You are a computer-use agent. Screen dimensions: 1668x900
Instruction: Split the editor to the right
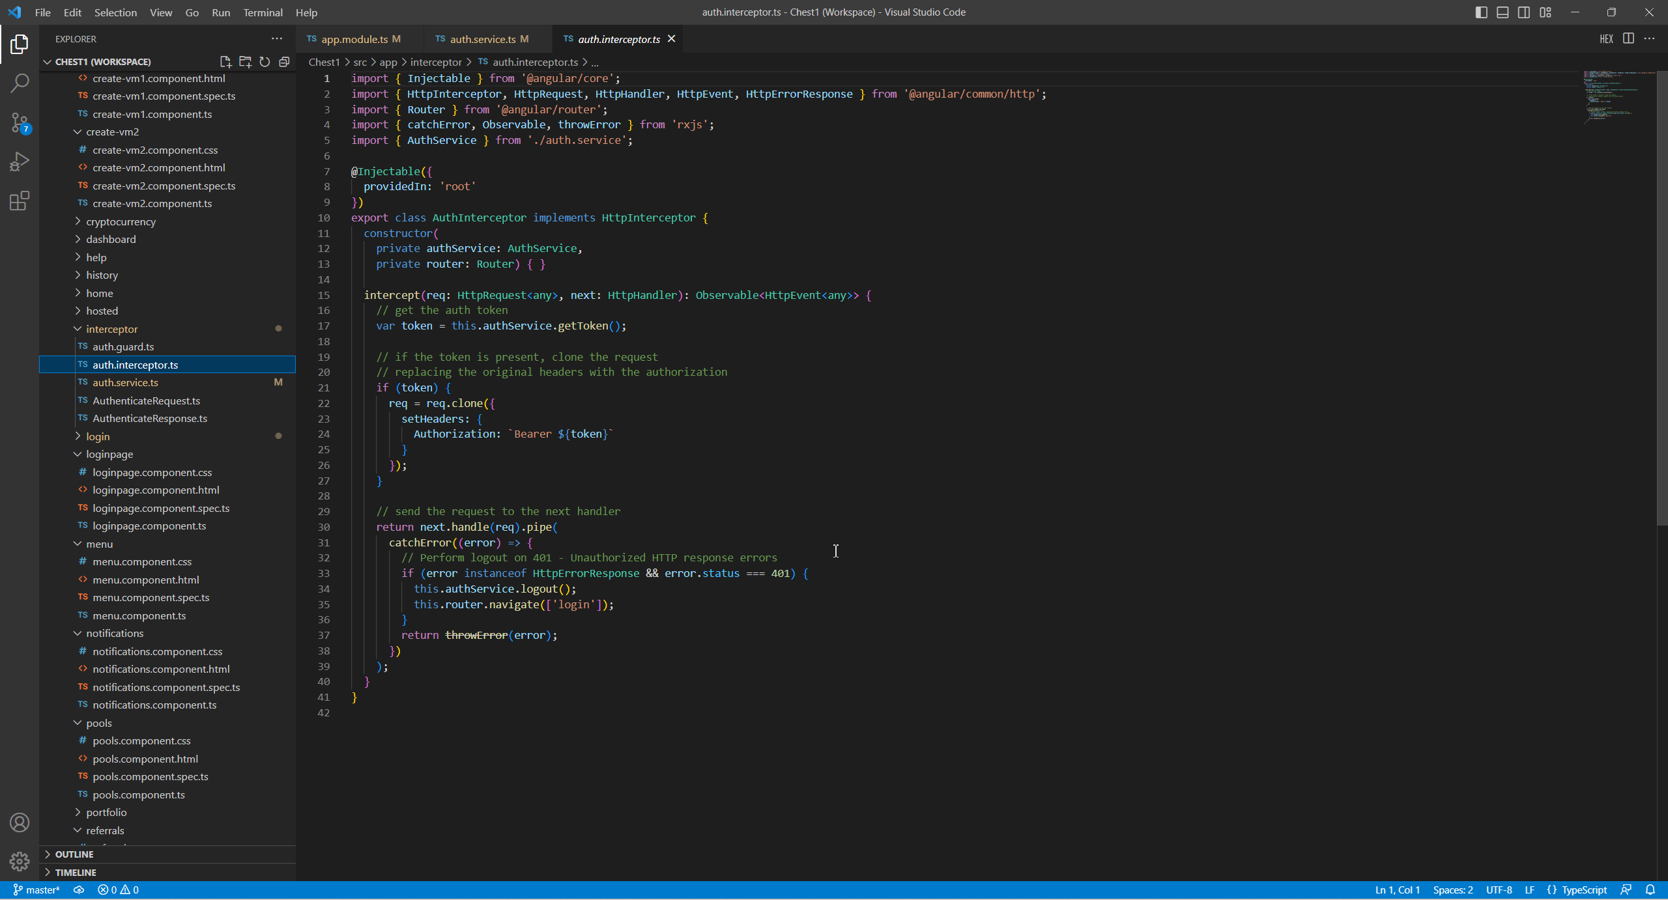pyautogui.click(x=1628, y=39)
